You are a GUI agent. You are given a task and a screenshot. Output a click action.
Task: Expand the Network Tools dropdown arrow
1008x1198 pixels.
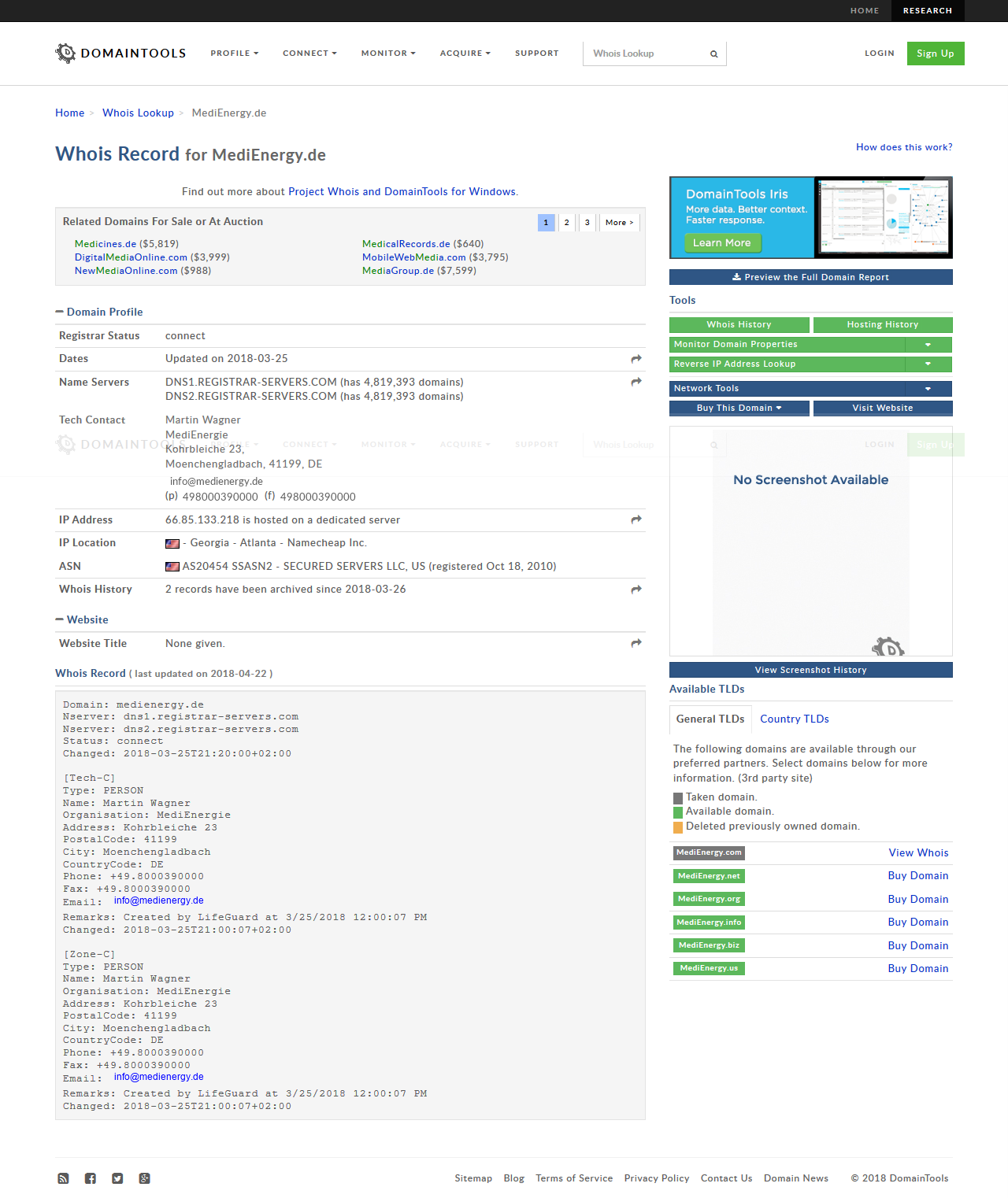coord(928,389)
